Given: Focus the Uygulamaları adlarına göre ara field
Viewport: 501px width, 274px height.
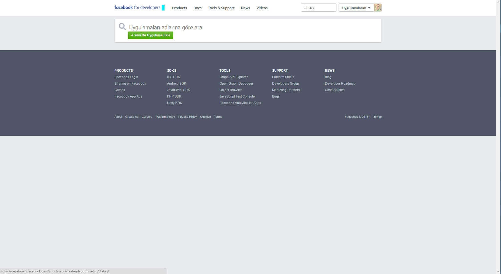Looking at the screenshot, I should 253,27.
